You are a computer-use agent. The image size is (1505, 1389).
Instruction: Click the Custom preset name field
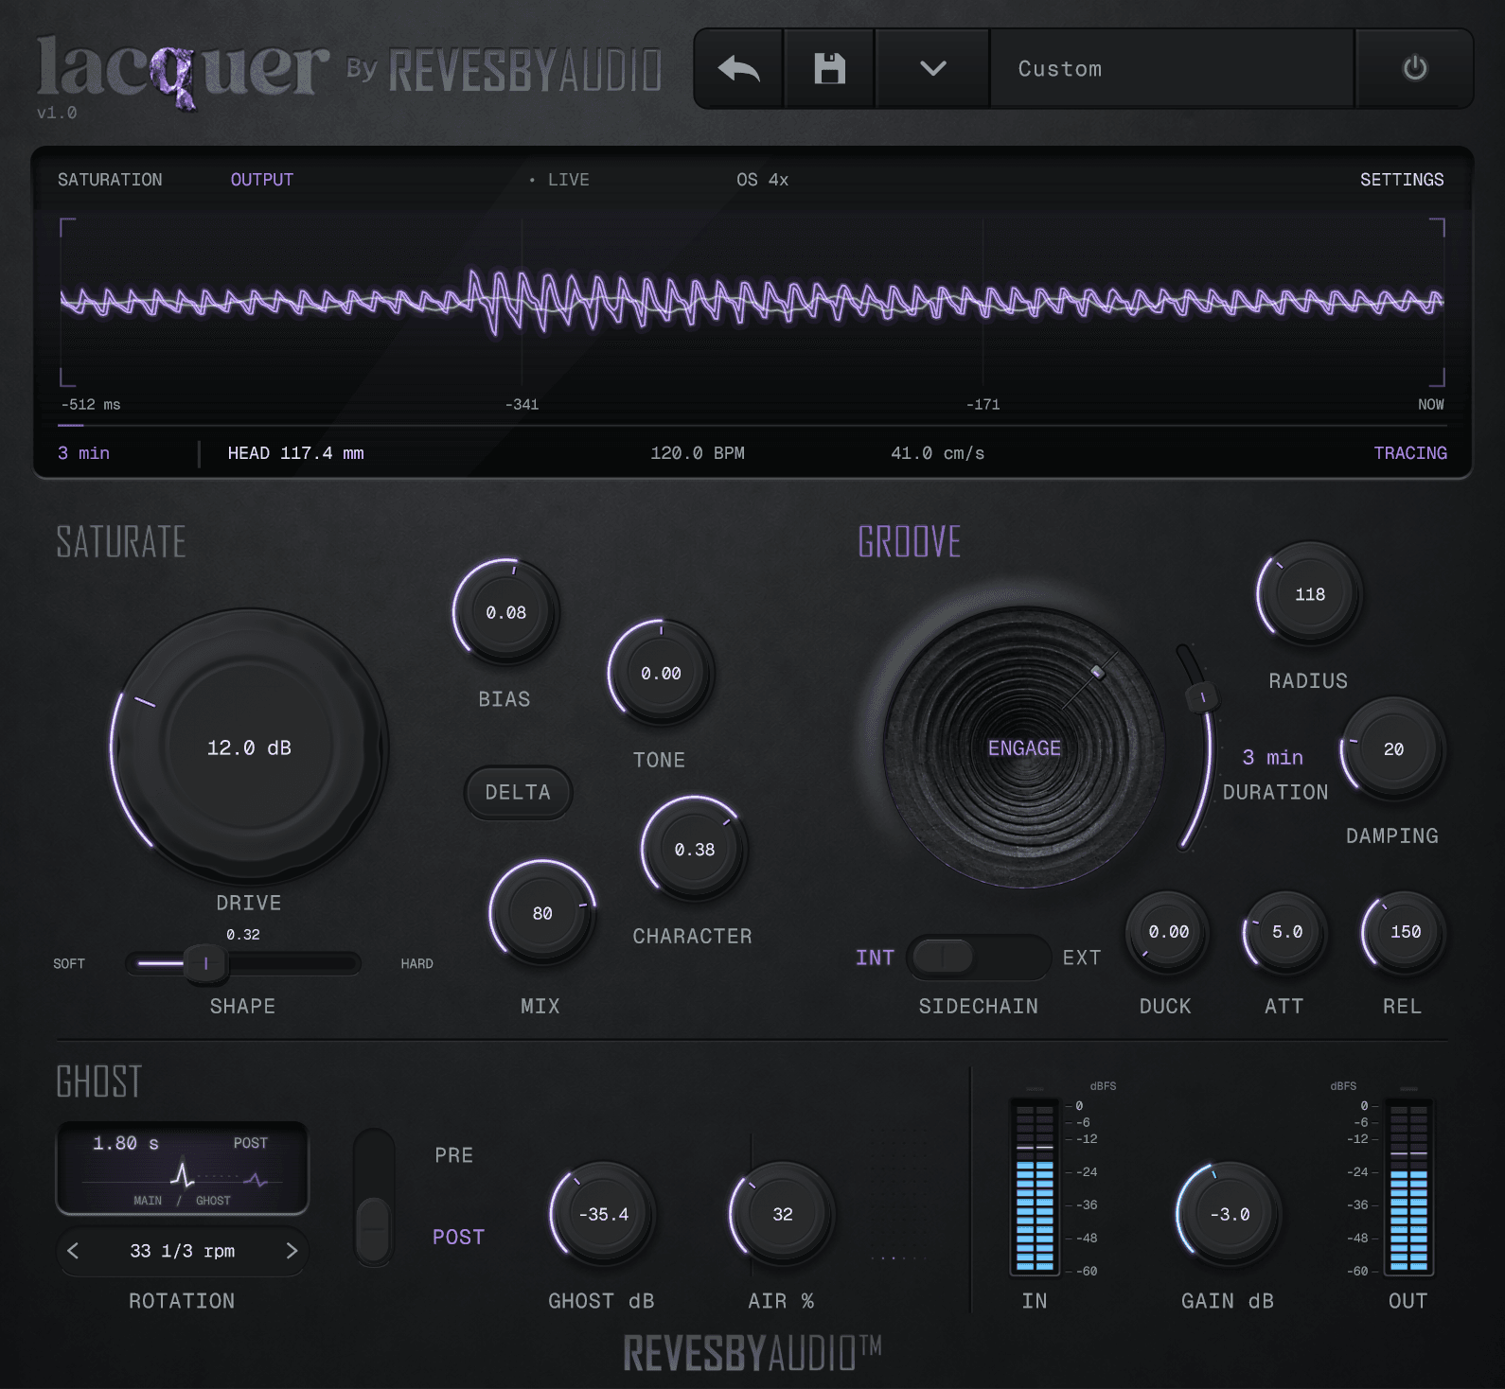tap(1172, 69)
